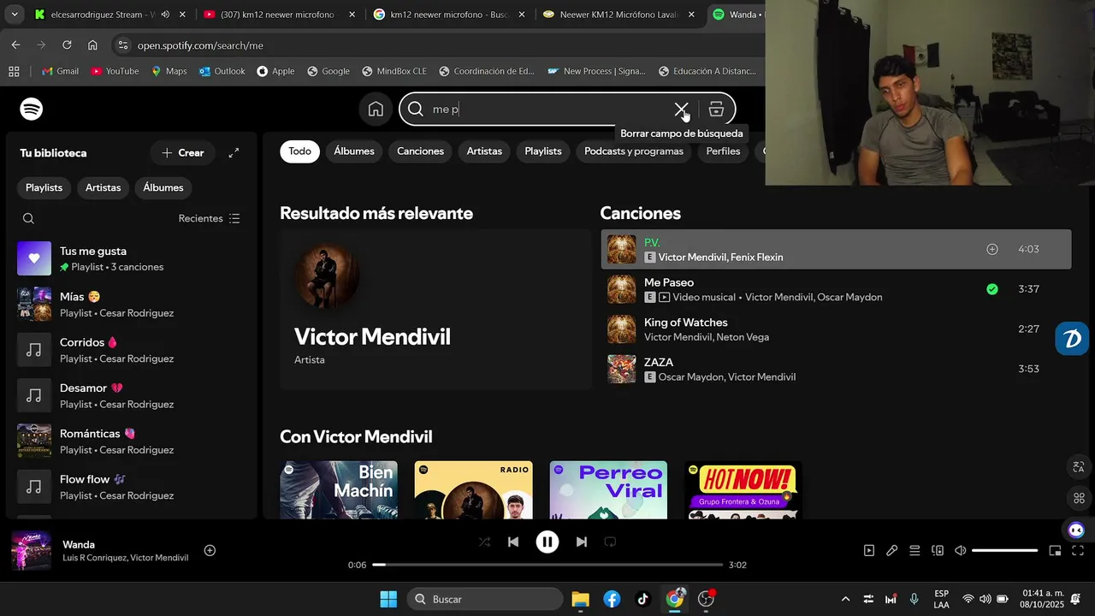Go to Spotify home via house icon

(x=376, y=109)
